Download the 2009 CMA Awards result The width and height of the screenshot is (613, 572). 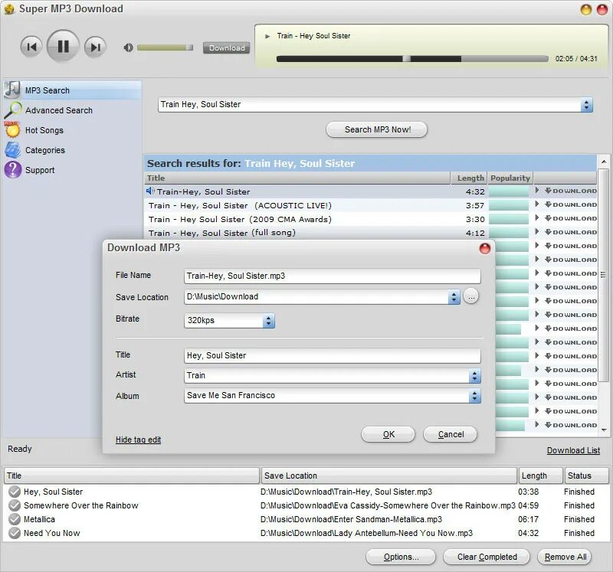[x=571, y=218]
